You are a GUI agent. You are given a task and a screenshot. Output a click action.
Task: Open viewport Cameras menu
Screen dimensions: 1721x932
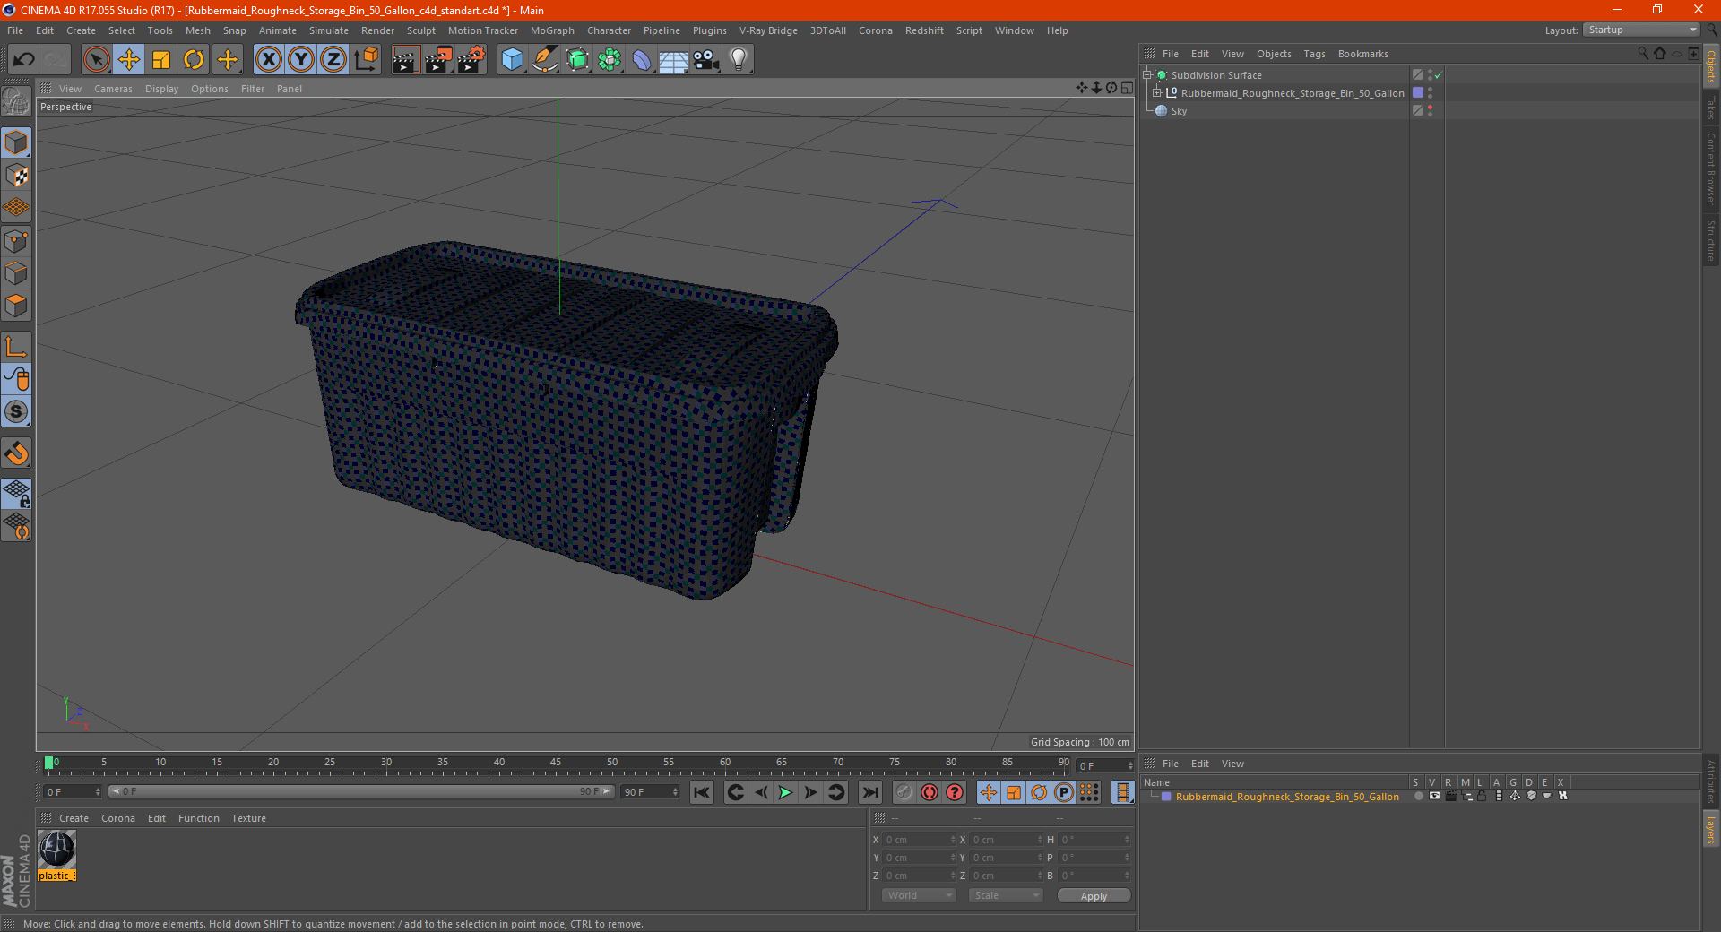[x=113, y=89]
